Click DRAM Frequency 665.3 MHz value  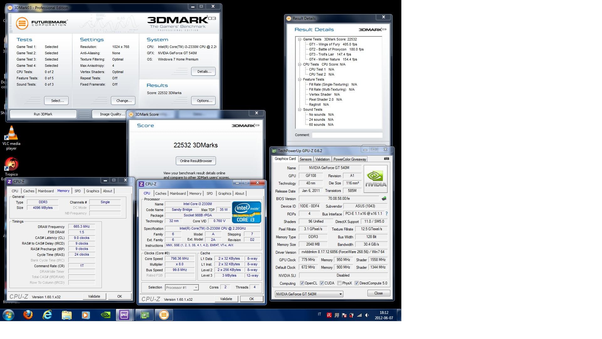coord(82,226)
